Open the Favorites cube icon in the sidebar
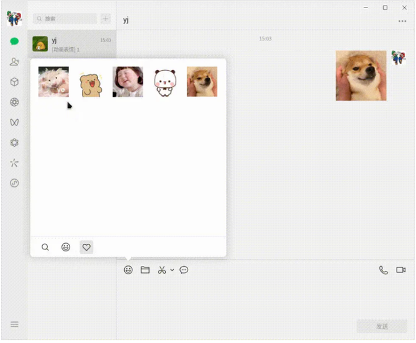 [x=14, y=82]
